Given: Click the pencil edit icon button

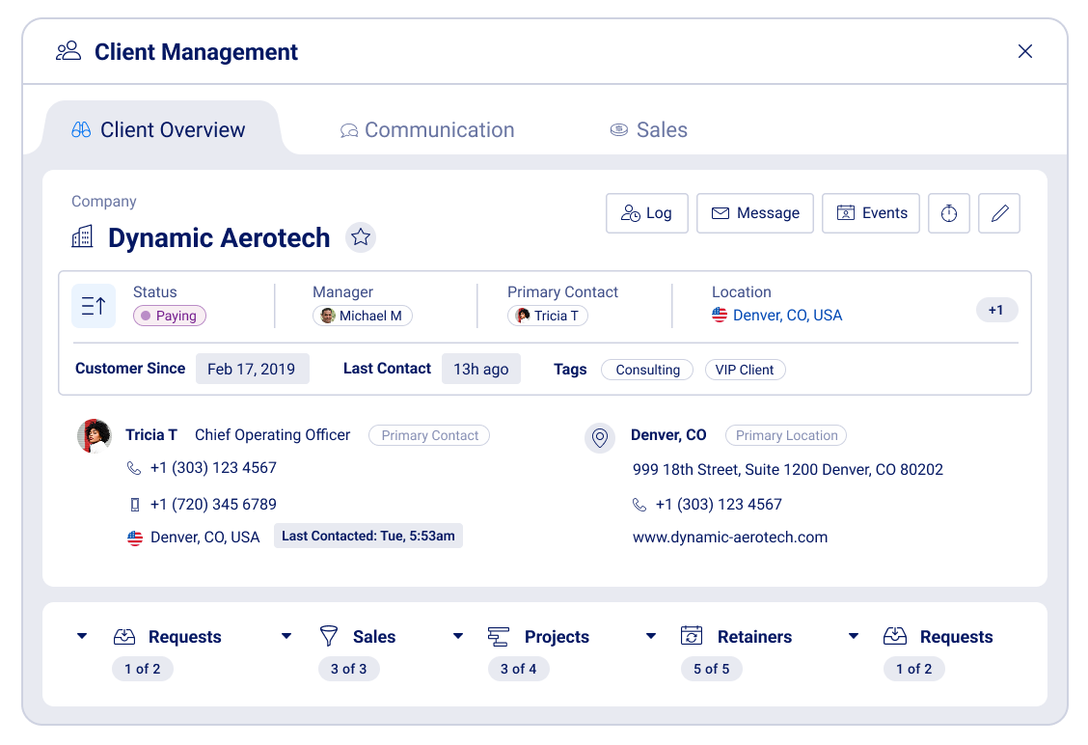Looking at the screenshot, I should click(x=999, y=213).
